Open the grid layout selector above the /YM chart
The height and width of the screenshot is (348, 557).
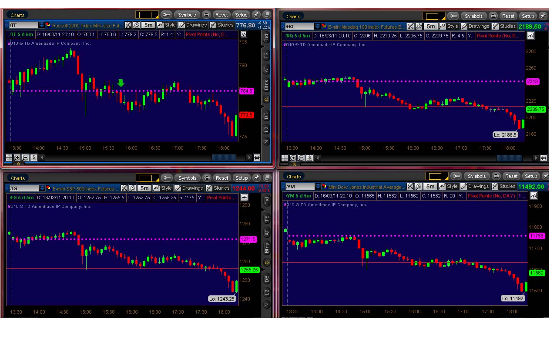pos(436,176)
